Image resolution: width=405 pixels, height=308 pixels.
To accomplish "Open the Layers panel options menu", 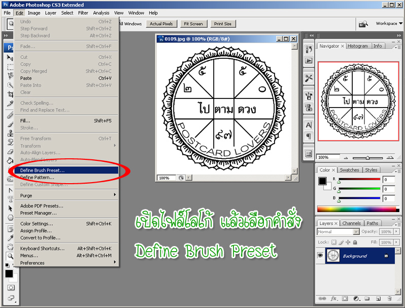I will tap(397, 224).
